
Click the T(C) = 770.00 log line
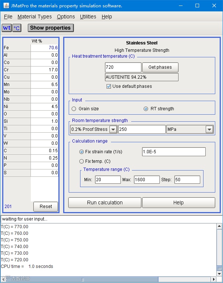[14, 227]
